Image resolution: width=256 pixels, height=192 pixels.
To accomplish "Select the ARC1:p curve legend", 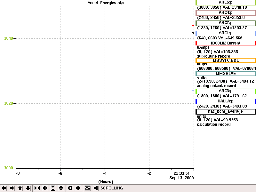I will tap(226, 33).
